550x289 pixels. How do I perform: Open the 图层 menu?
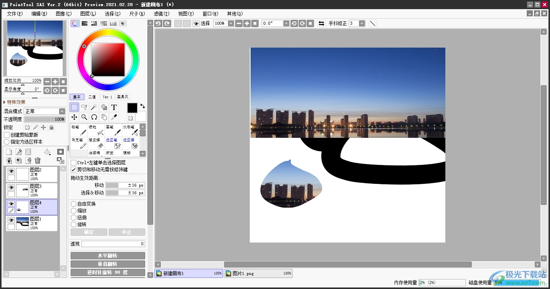point(88,13)
